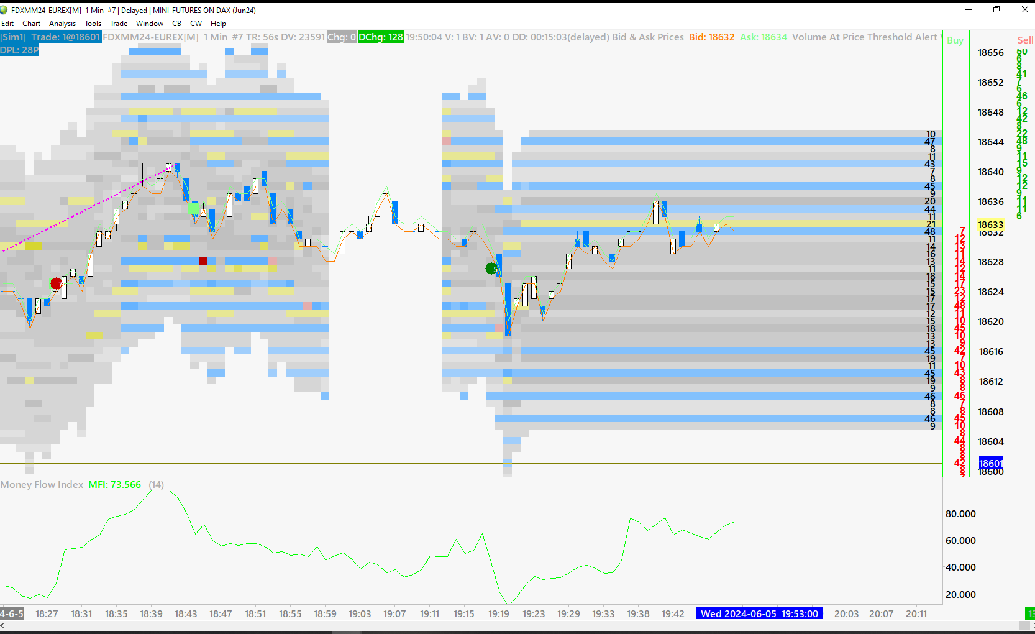This screenshot has width=1035, height=634.
Task: Click the 19:42 time axis label
Action: tap(673, 614)
